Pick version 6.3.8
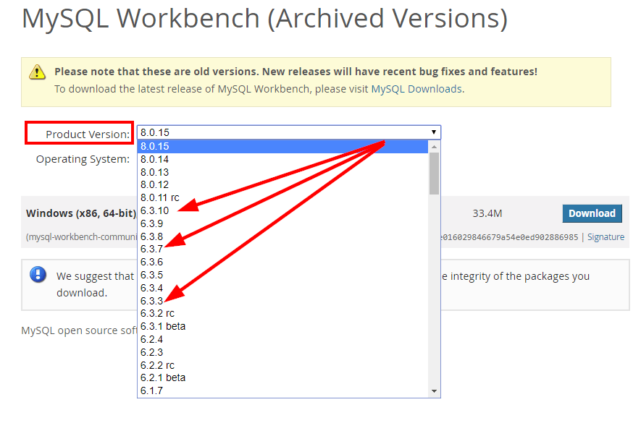Image resolution: width=641 pixels, height=423 pixels. tap(282, 237)
